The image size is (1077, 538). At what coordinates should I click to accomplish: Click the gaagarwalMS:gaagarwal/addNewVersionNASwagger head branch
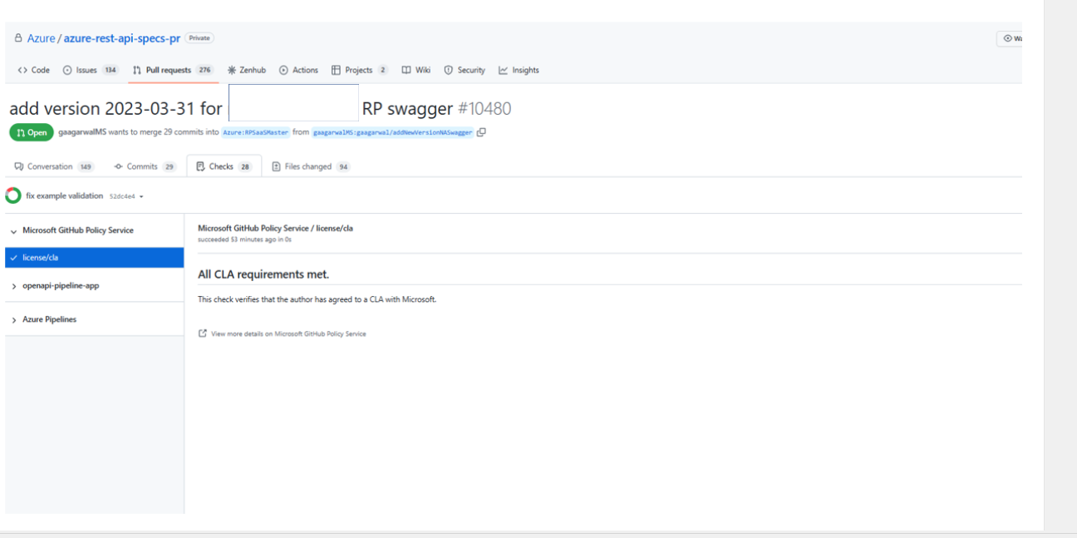point(392,132)
